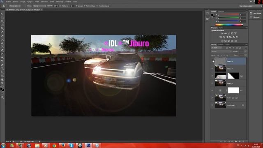Screen dimensions: 263x148
Task: Add a layer mask from Layers panel bottom
Action: pos(228,141)
